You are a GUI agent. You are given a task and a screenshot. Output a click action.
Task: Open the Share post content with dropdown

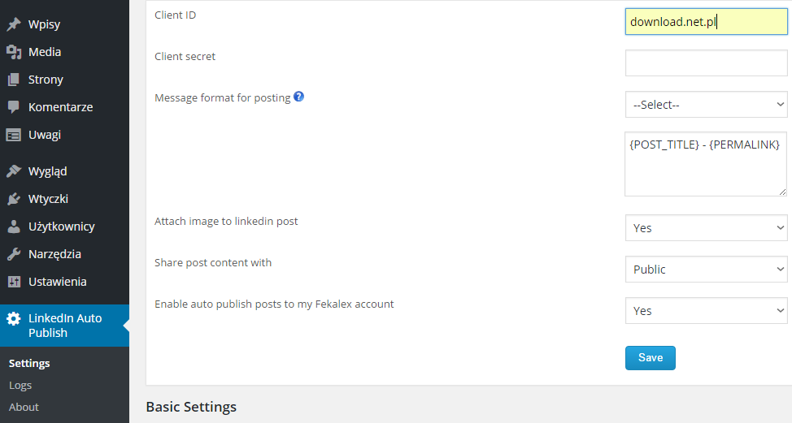pyautogui.click(x=706, y=270)
